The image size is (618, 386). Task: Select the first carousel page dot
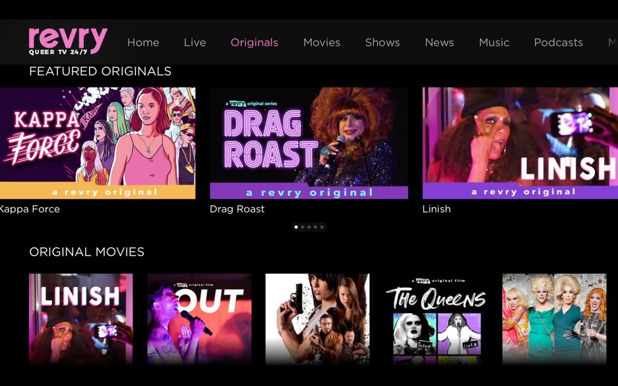(x=296, y=227)
